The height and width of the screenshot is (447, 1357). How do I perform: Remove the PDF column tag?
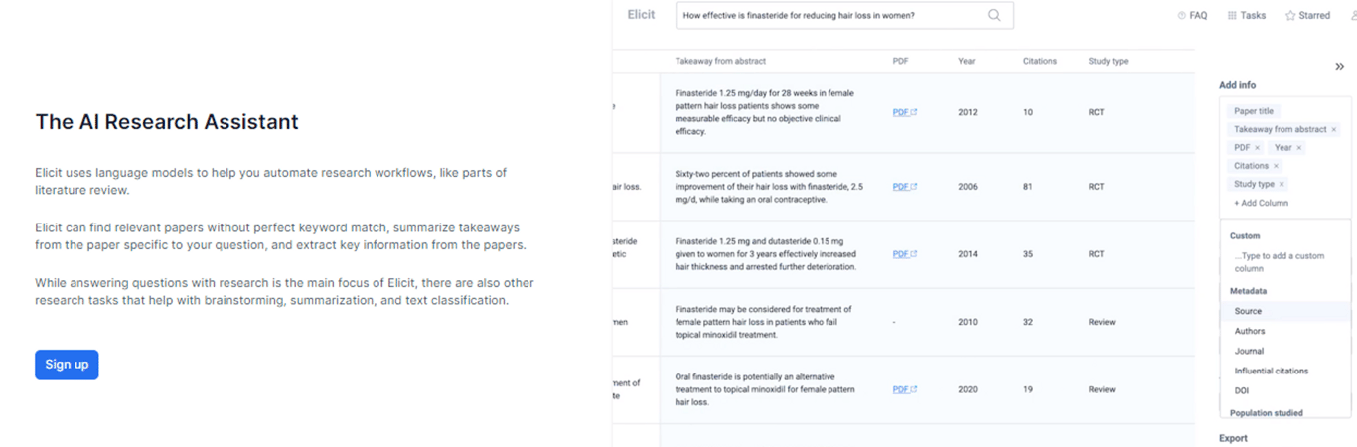[1258, 148]
